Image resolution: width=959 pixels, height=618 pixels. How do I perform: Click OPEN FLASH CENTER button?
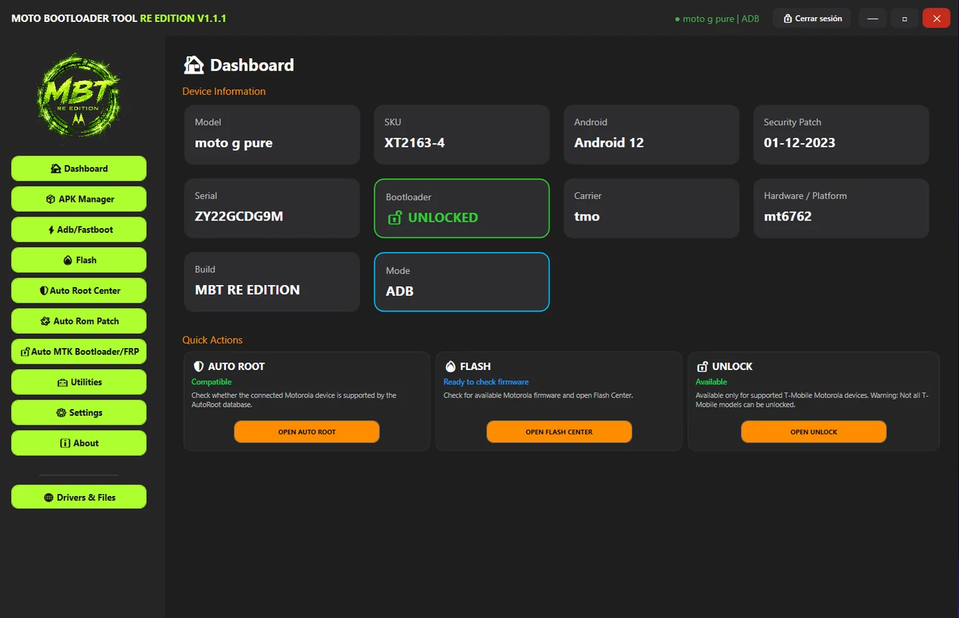559,432
